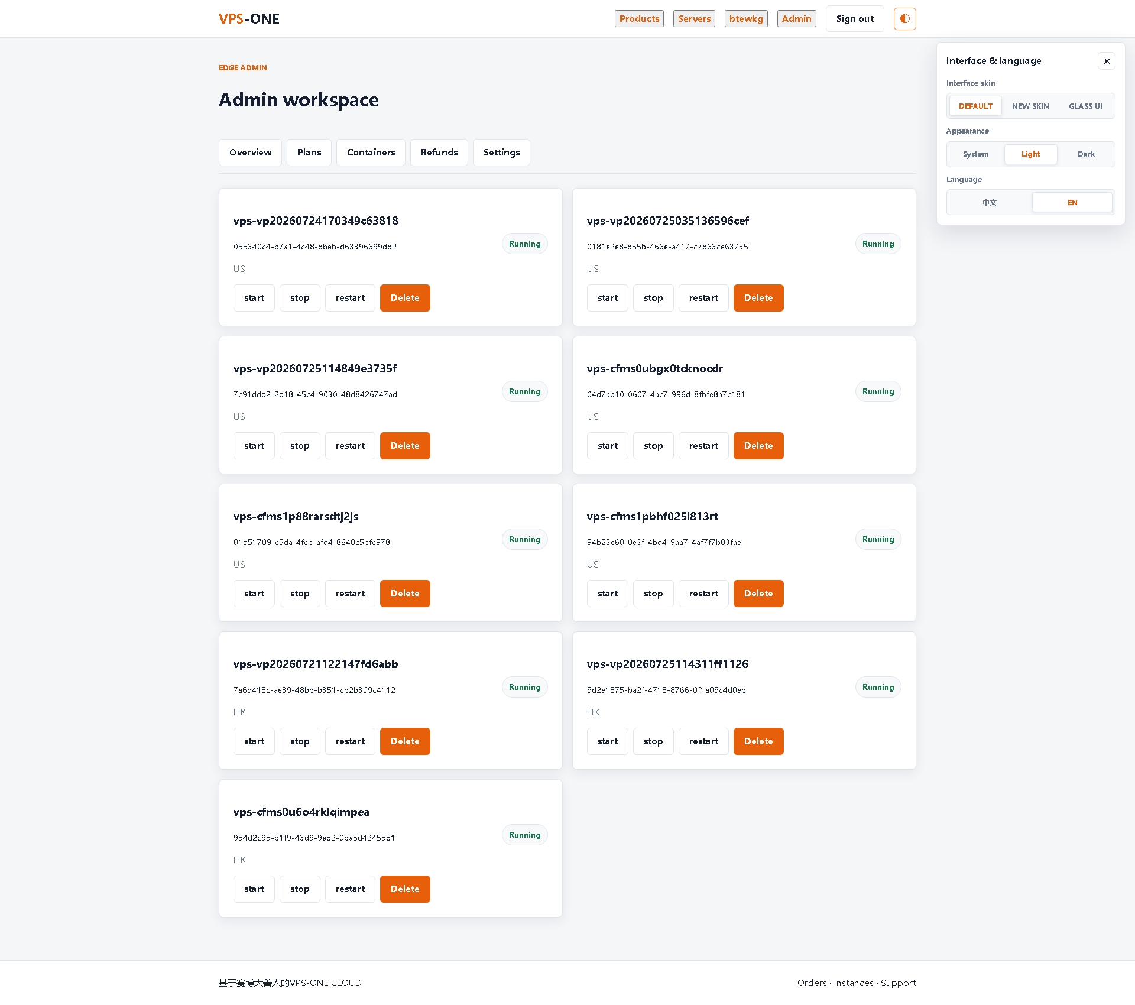The image size is (1135, 1005).
Task: Start vps-vp20260725114311ff1126
Action: coord(608,741)
